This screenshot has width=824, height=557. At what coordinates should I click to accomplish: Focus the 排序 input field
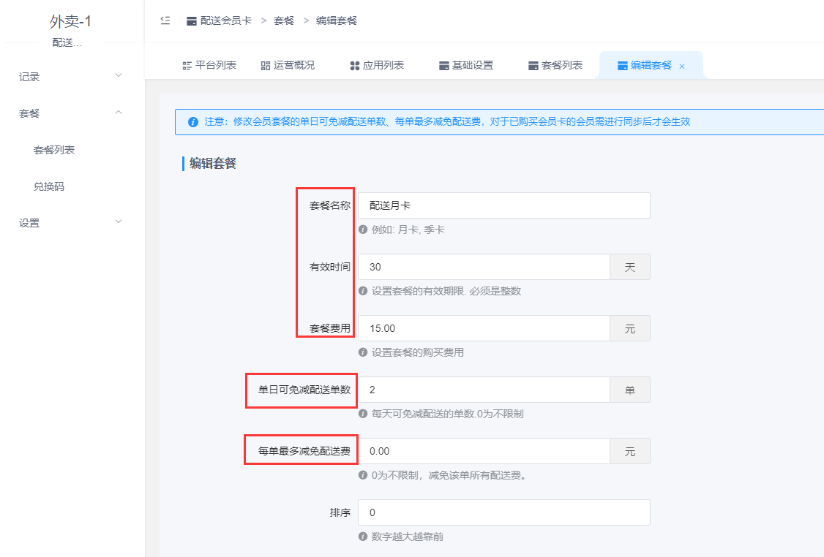[504, 512]
